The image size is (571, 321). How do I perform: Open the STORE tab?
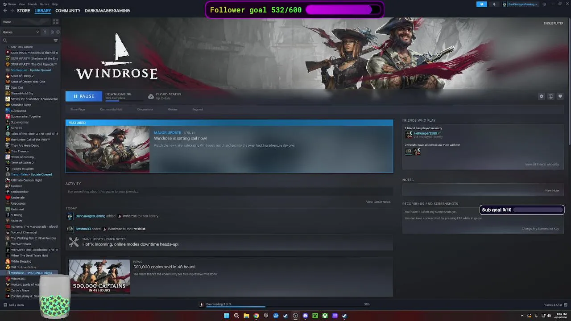(x=24, y=11)
